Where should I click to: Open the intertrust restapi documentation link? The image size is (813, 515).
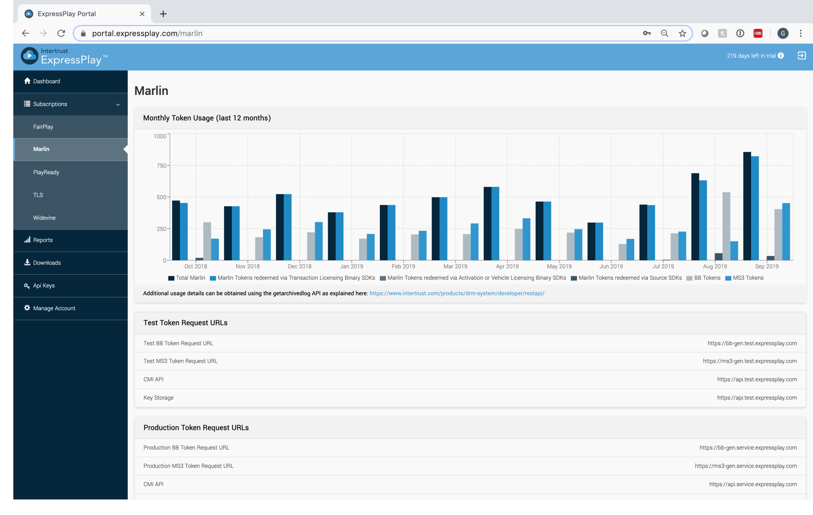coord(456,294)
